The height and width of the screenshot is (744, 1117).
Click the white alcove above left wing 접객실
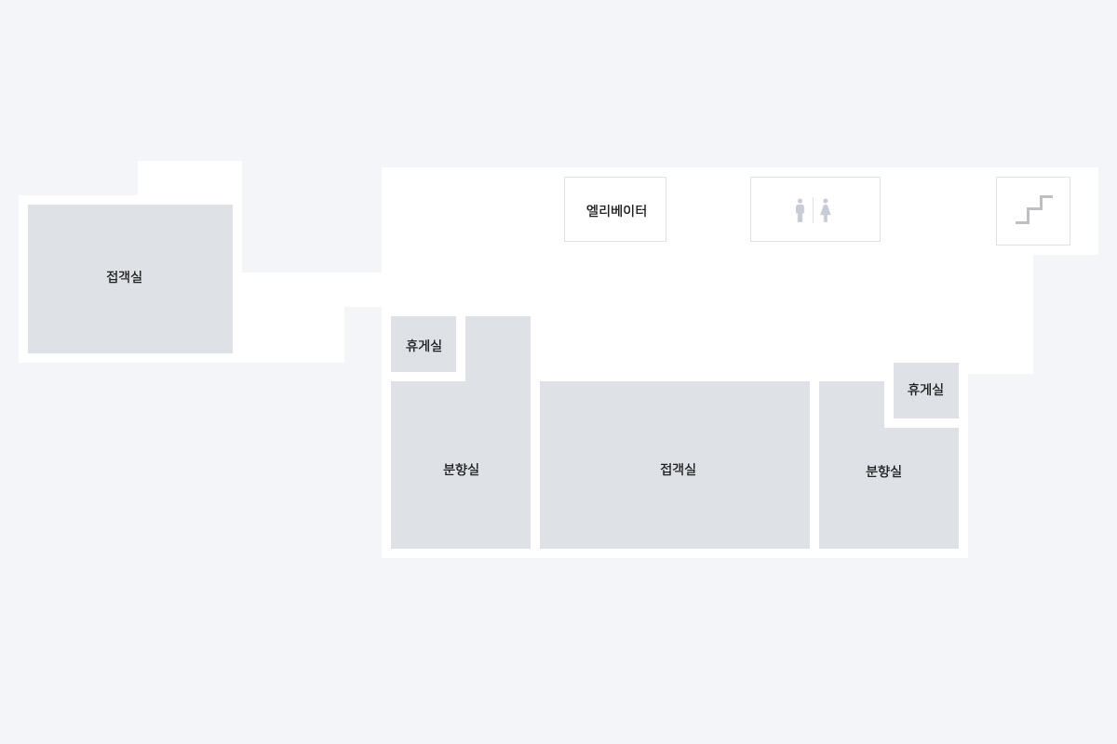click(190, 178)
